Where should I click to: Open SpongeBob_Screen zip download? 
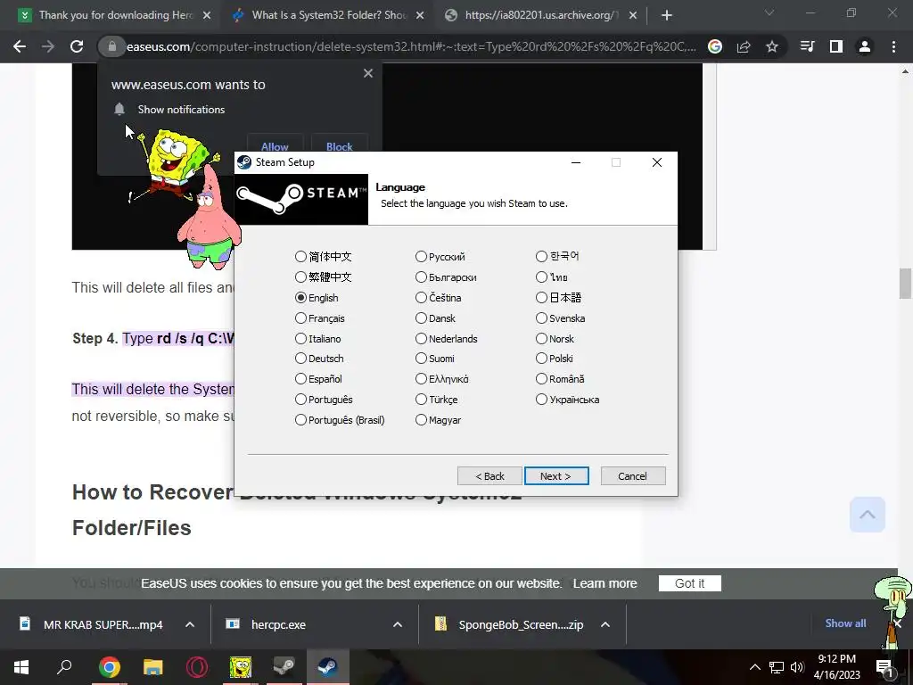(521, 624)
